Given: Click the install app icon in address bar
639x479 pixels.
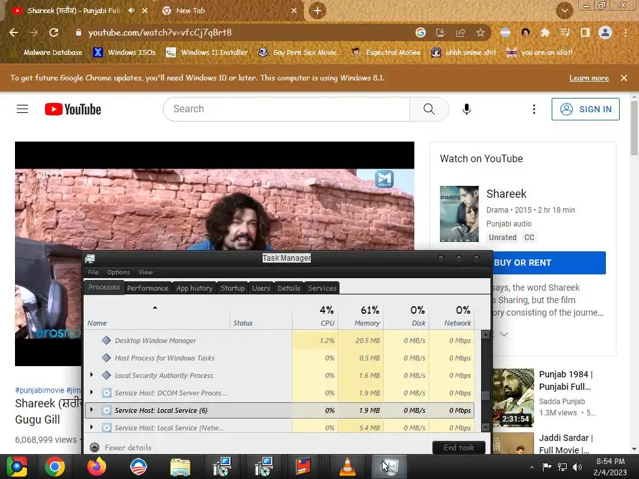Looking at the screenshot, I should [x=441, y=32].
